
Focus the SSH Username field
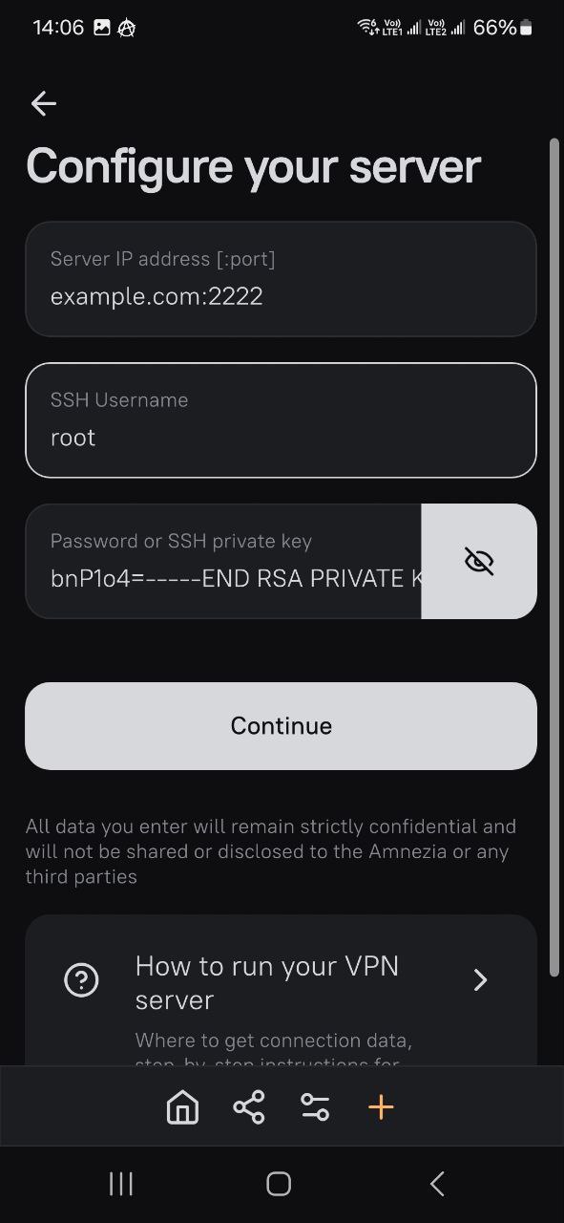281,420
